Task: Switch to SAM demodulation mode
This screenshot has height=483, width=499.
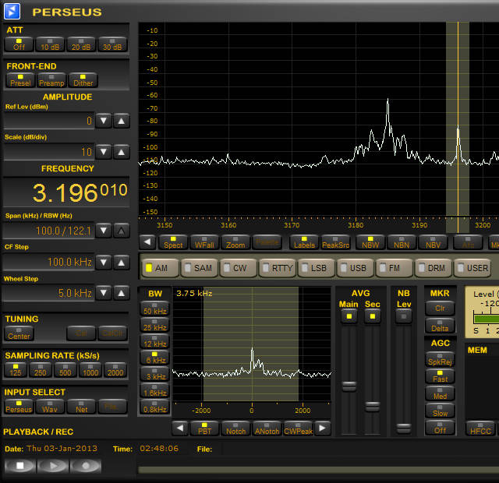Action: click(200, 268)
